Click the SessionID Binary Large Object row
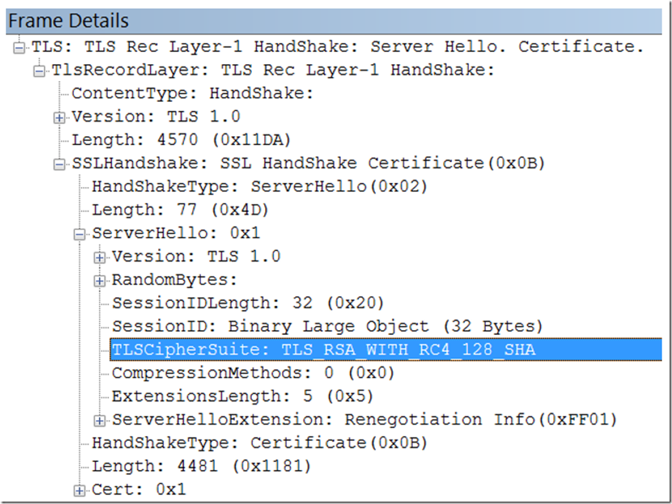This screenshot has width=672, height=504. 327,327
